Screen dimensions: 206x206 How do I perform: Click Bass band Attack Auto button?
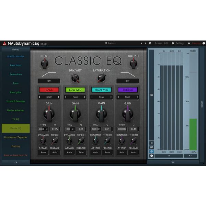click(43, 152)
